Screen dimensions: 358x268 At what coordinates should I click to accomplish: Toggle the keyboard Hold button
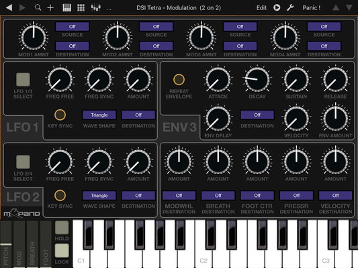62,228
